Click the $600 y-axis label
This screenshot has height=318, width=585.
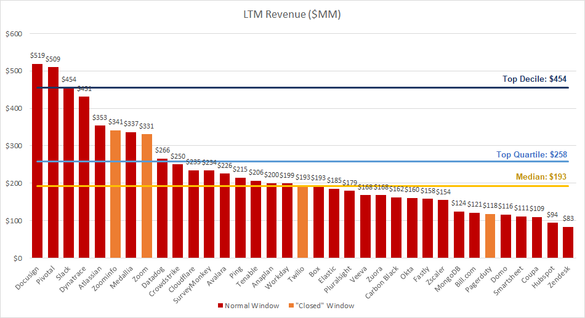click(14, 34)
